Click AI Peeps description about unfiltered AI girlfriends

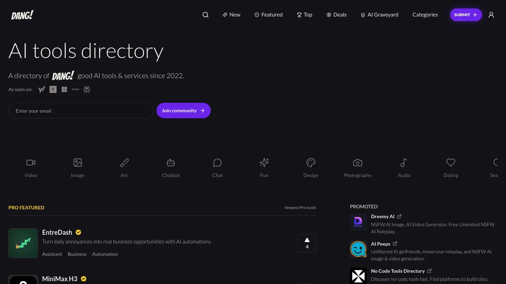(432, 255)
